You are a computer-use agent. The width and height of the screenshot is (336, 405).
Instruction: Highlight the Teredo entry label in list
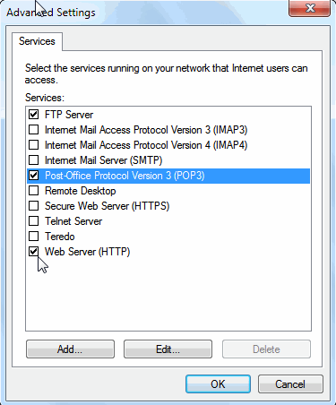tap(60, 237)
